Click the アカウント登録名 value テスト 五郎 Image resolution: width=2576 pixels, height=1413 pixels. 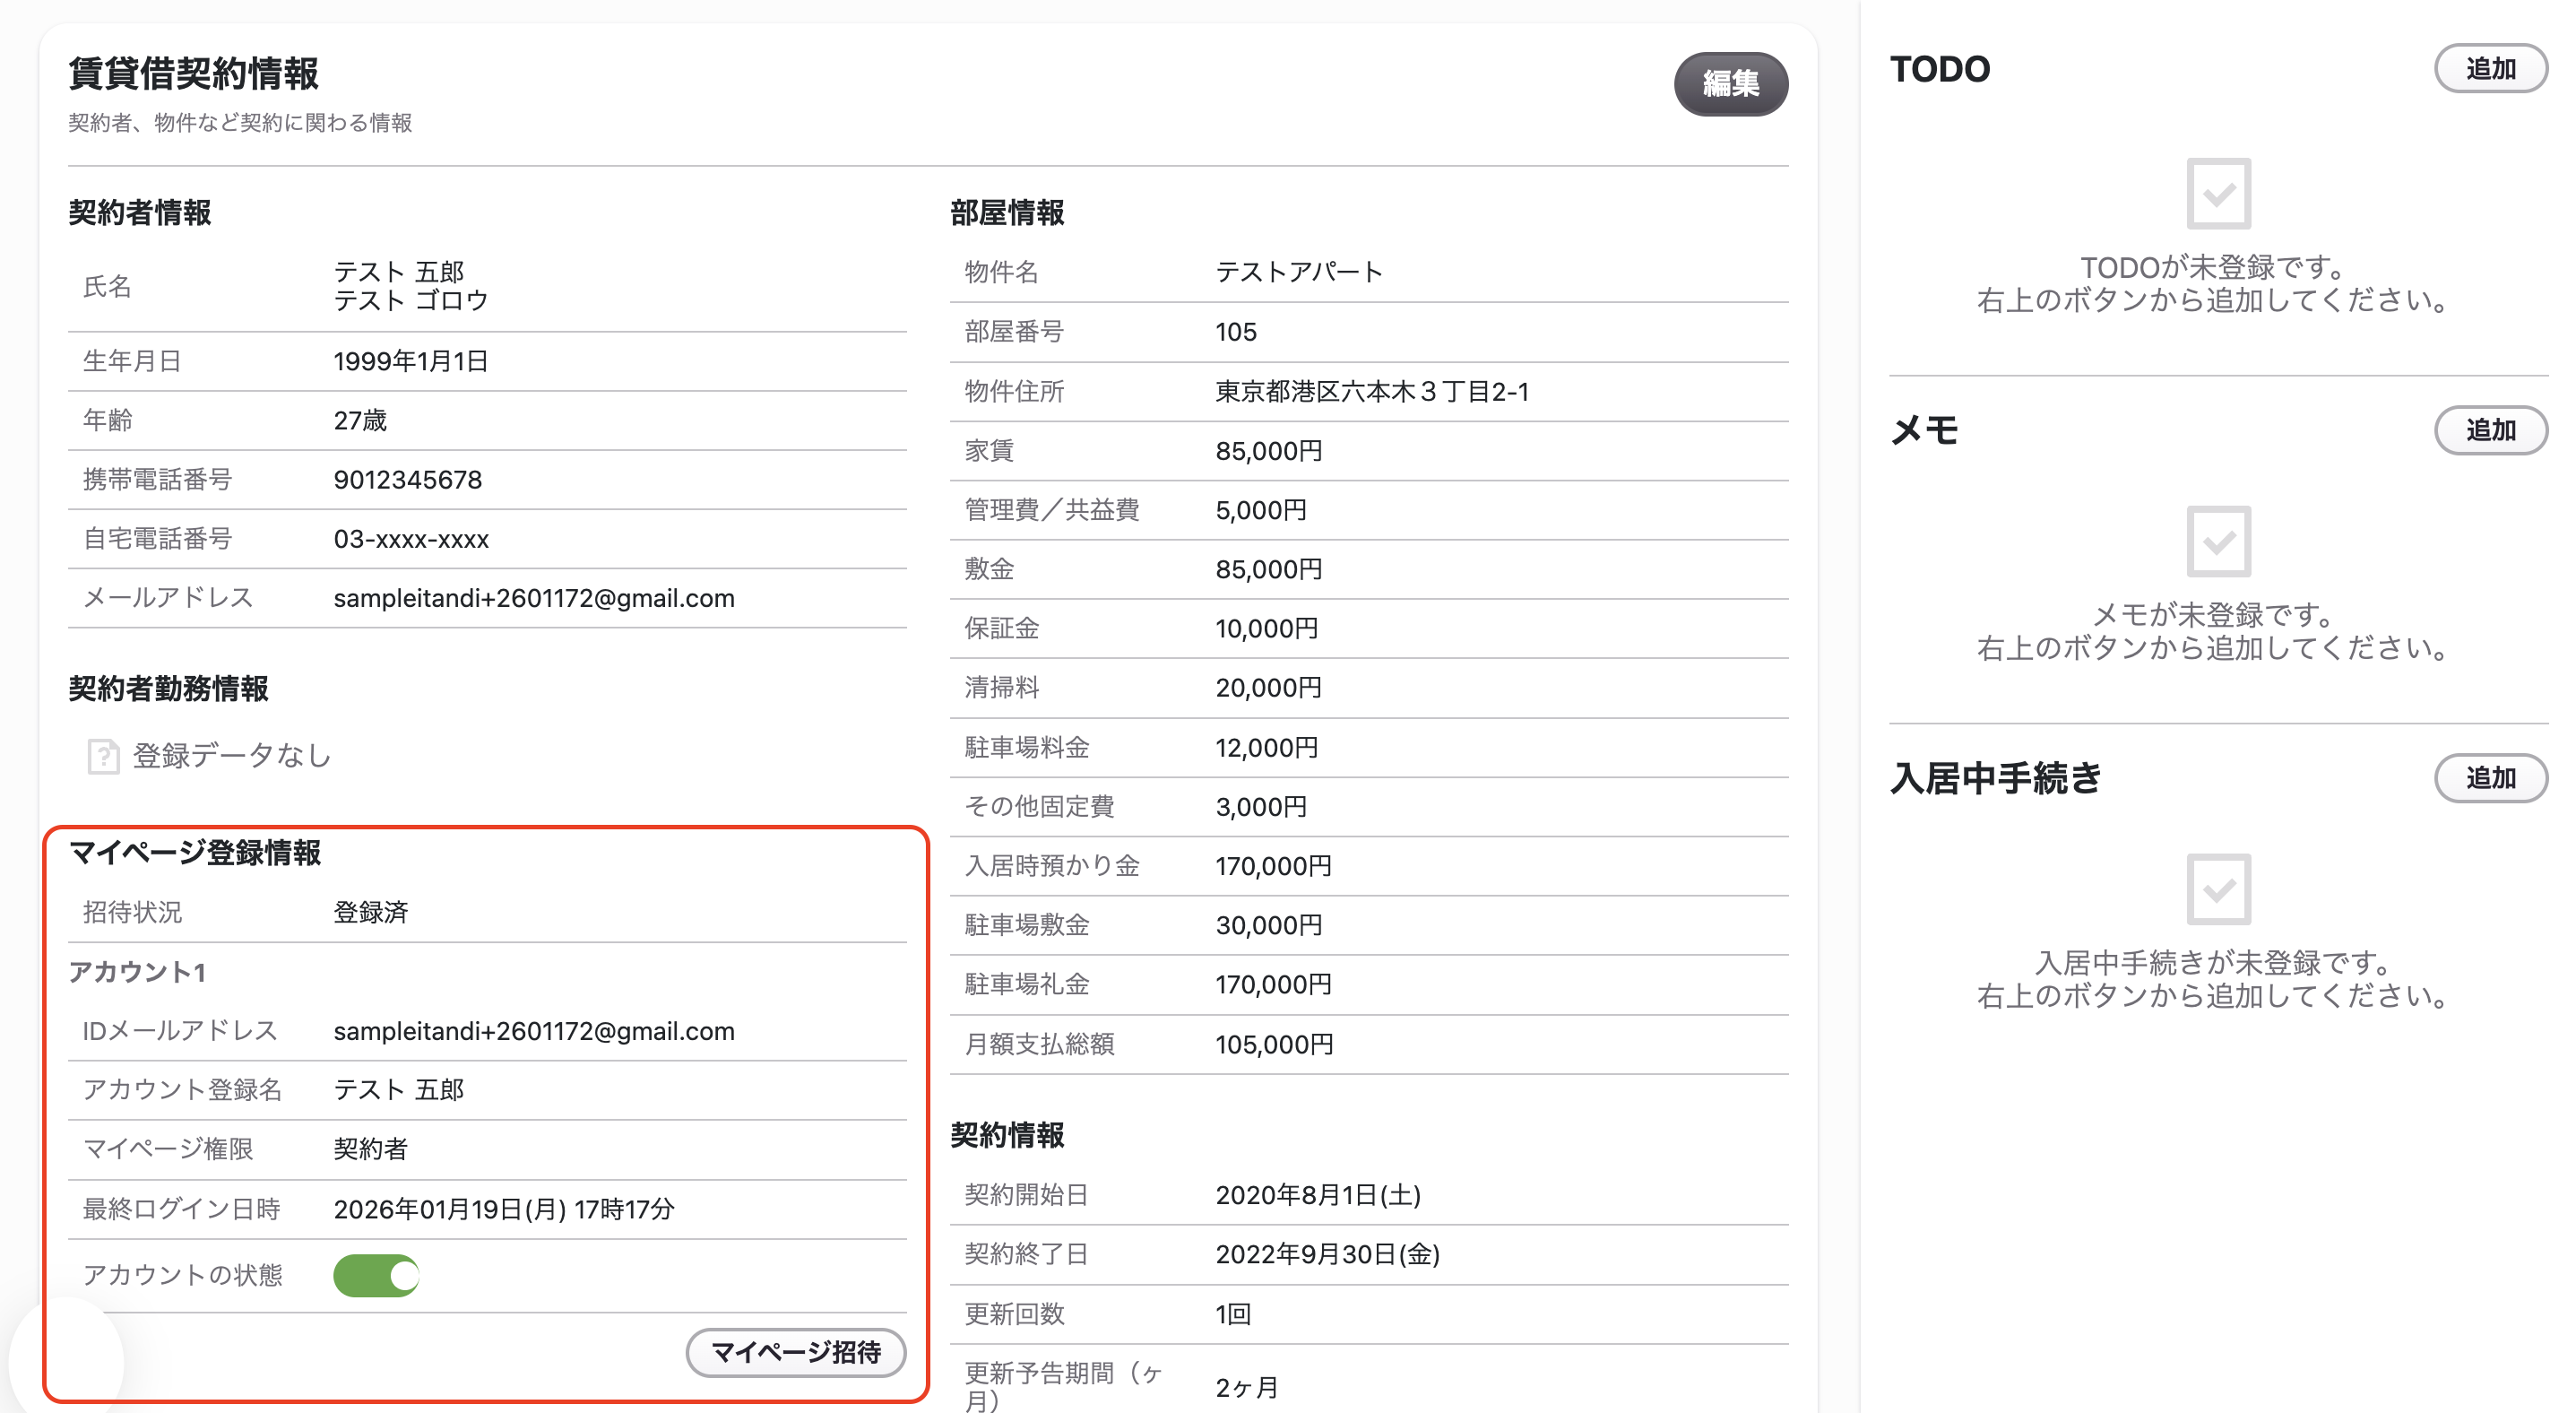click(398, 1090)
